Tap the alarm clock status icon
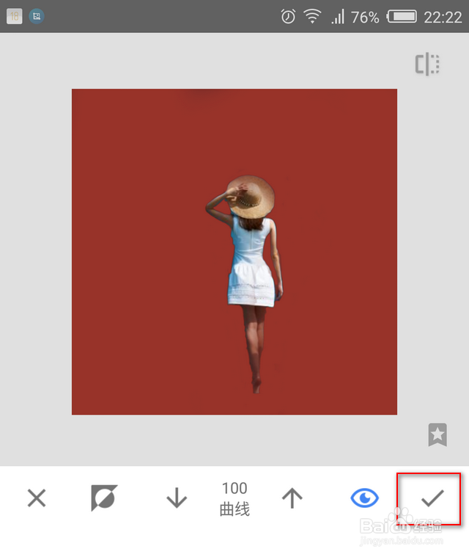 click(x=288, y=16)
